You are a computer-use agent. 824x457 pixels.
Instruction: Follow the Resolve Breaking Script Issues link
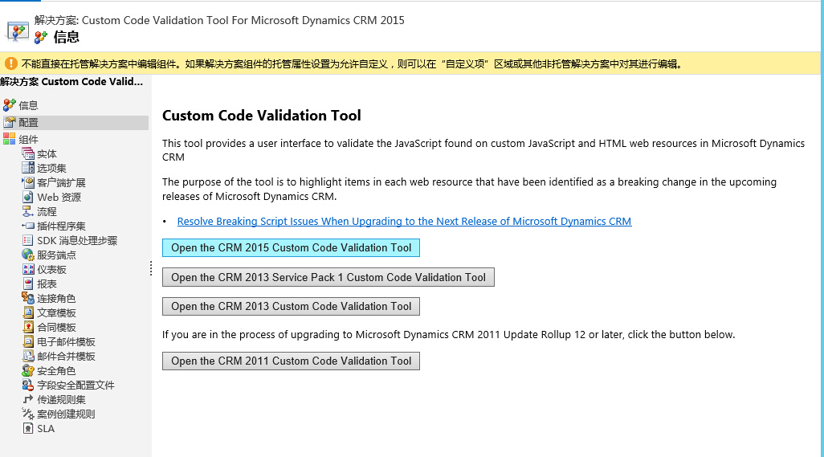coord(404,221)
